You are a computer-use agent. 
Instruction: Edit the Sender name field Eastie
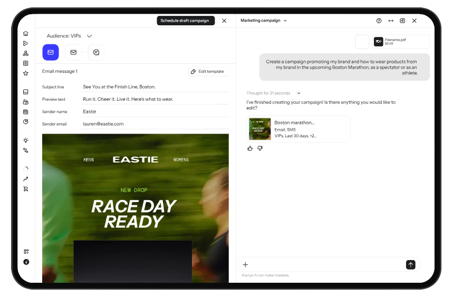tap(156, 111)
